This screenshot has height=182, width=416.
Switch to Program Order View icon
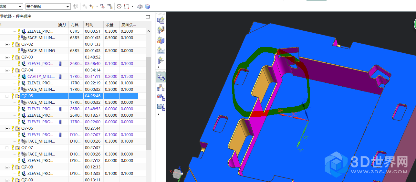[161, 77]
